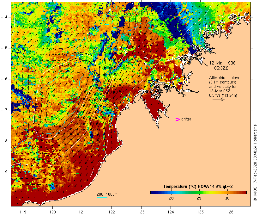Screen dimensions: 259x215
Task: Click the '-16' latitude axis label
Action: click(x=4, y=79)
